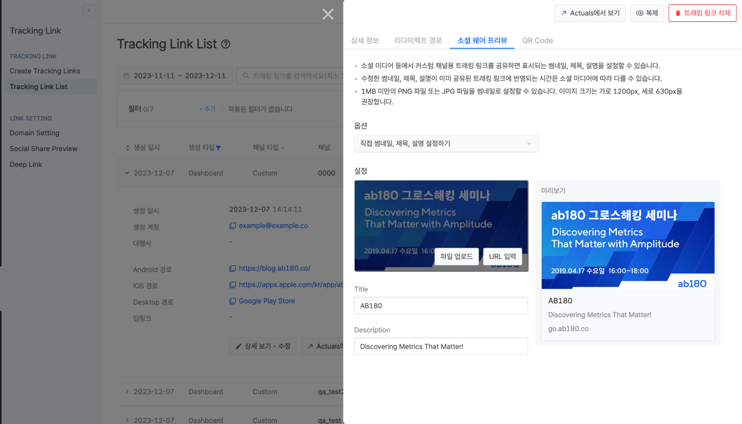Viewport: 742px width, 424px height.
Task: Click the example@example.co link
Action: click(x=273, y=226)
